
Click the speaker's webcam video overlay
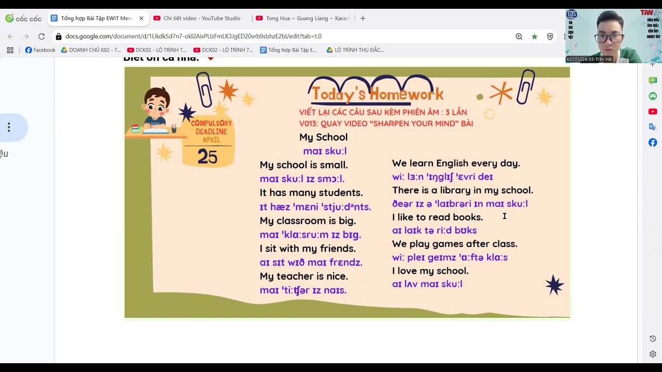614,36
